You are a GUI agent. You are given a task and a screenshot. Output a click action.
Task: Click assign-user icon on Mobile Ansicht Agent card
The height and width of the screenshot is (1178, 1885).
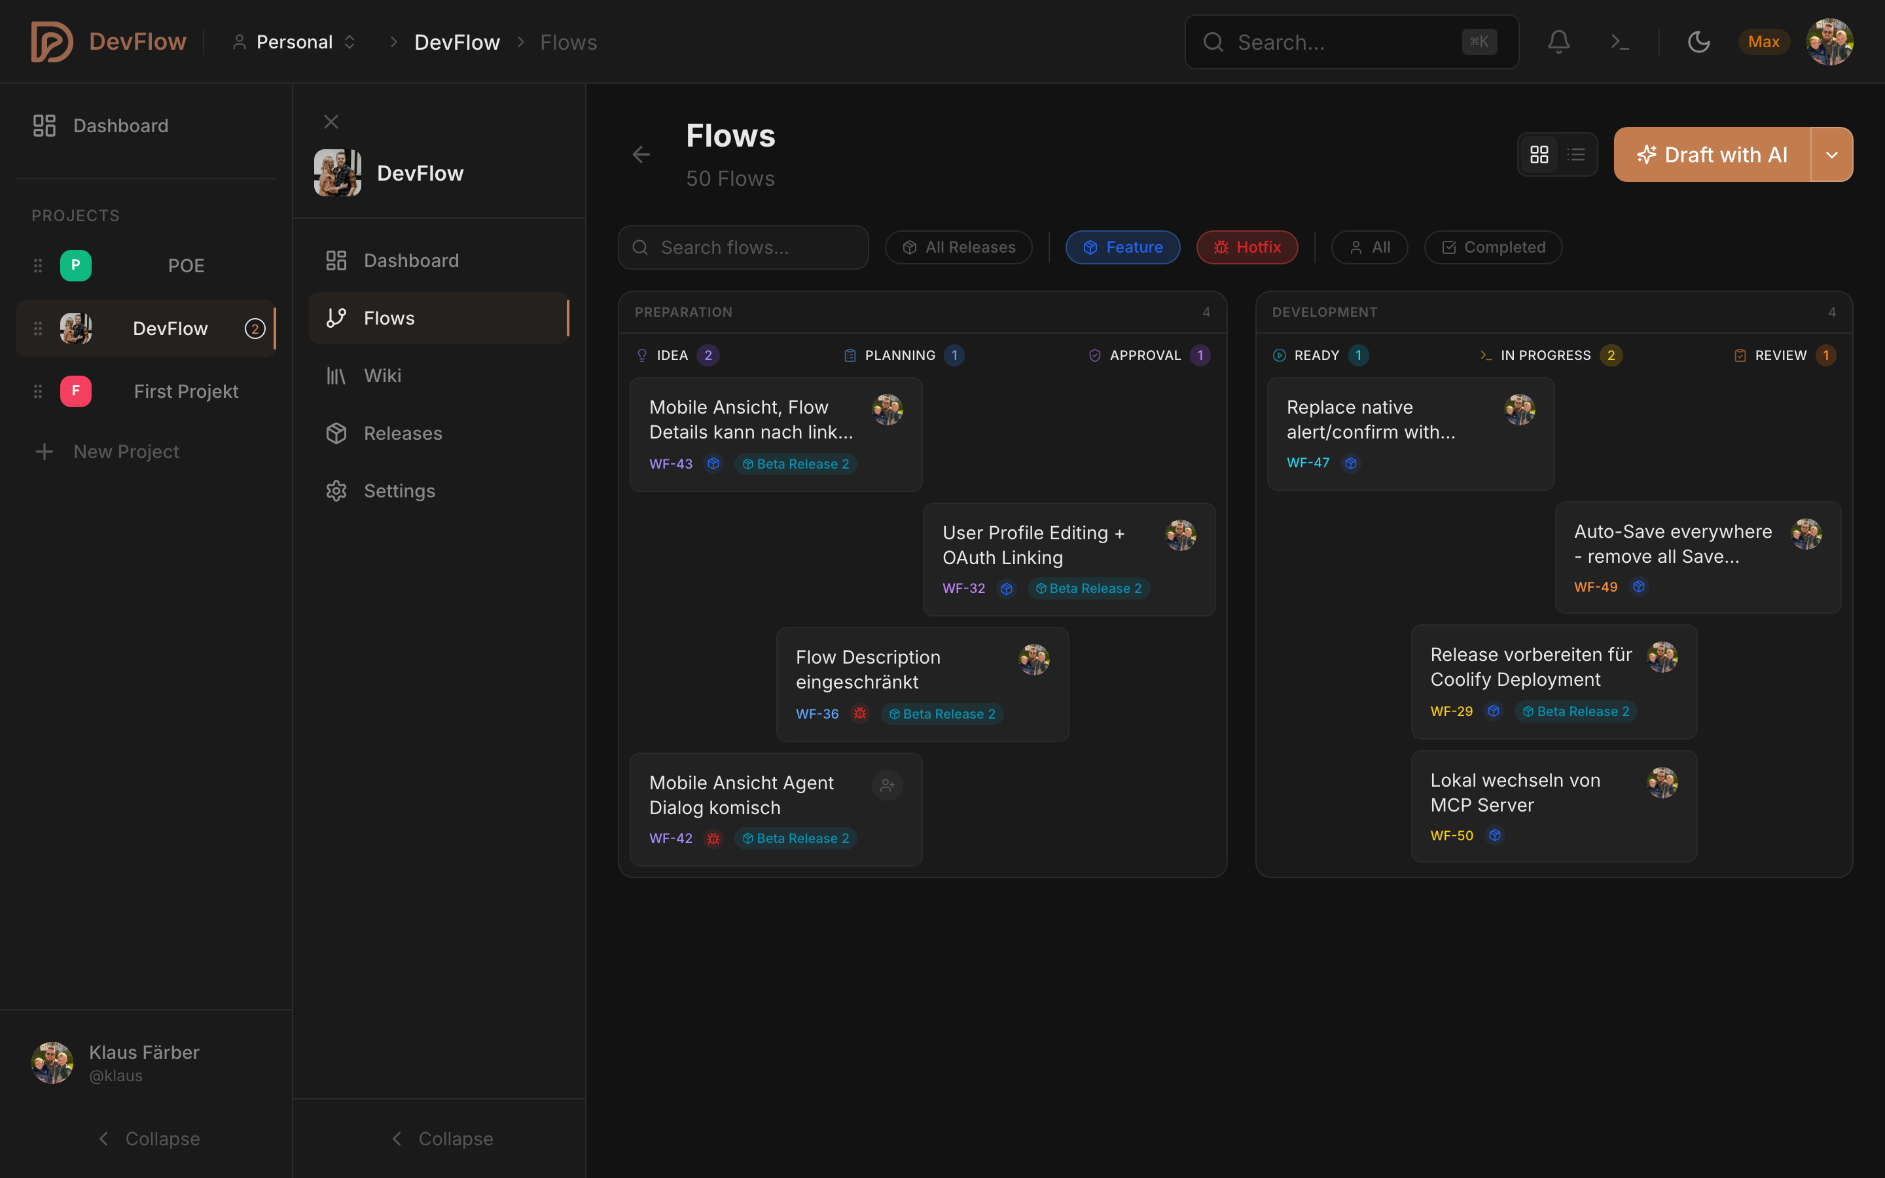pos(888,785)
